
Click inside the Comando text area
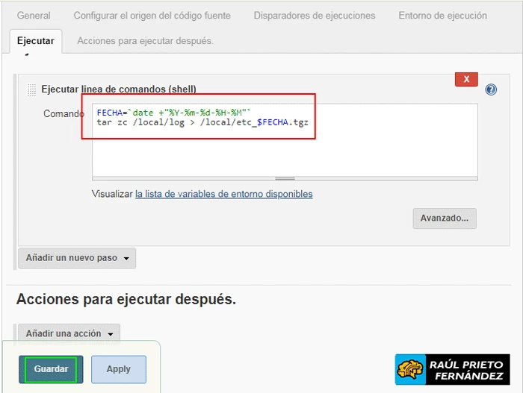(285, 140)
